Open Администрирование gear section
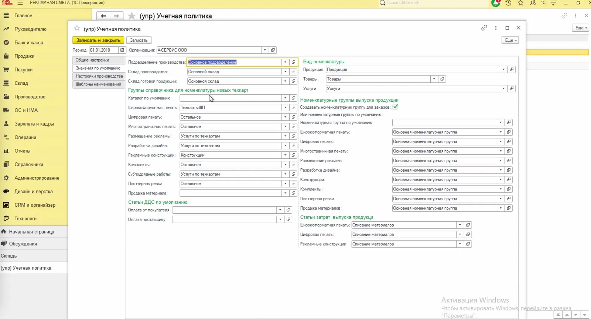The image size is (591, 319). 37,178
